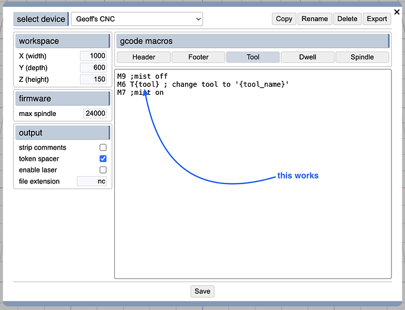Viewport: 405px width, 310px height.
Task: Open the Dwell macro tab
Action: (x=307, y=57)
